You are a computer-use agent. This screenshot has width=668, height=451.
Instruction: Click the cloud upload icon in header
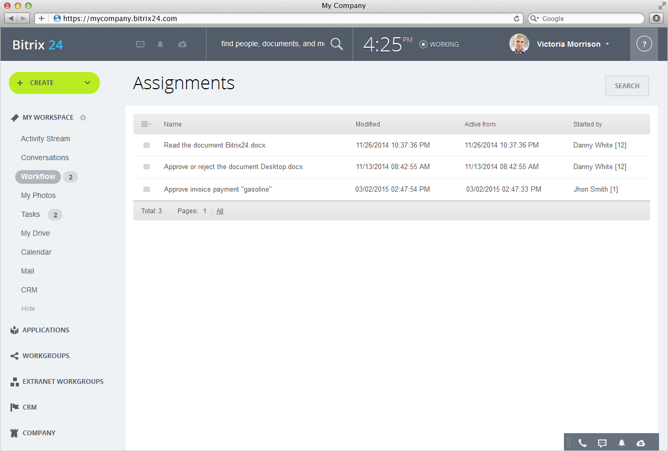tap(182, 45)
